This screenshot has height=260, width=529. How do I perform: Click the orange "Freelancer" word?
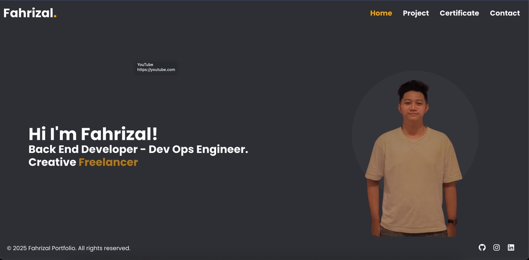(109, 162)
